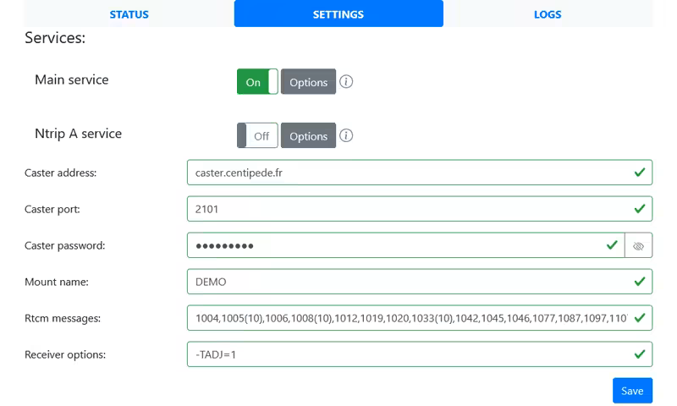The image size is (677, 406).
Task: Enable the Ntrip A service toggle
Action: (257, 136)
